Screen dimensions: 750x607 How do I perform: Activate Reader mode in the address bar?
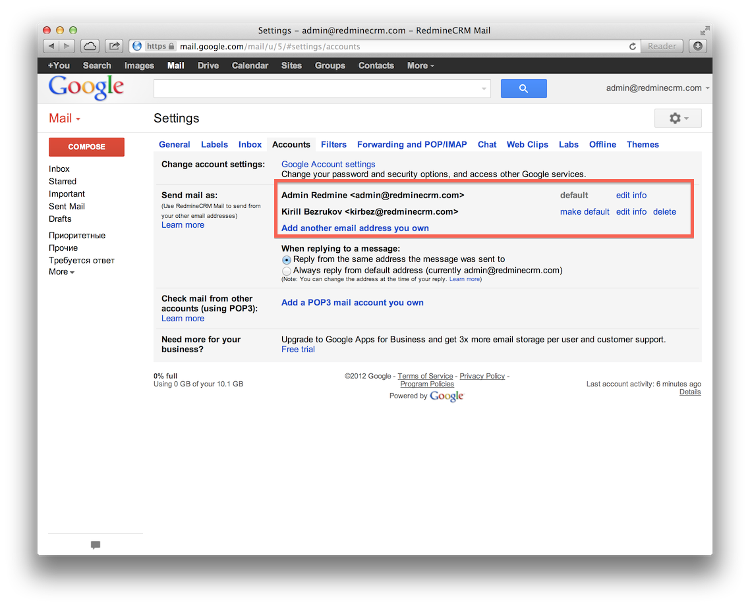pos(661,45)
